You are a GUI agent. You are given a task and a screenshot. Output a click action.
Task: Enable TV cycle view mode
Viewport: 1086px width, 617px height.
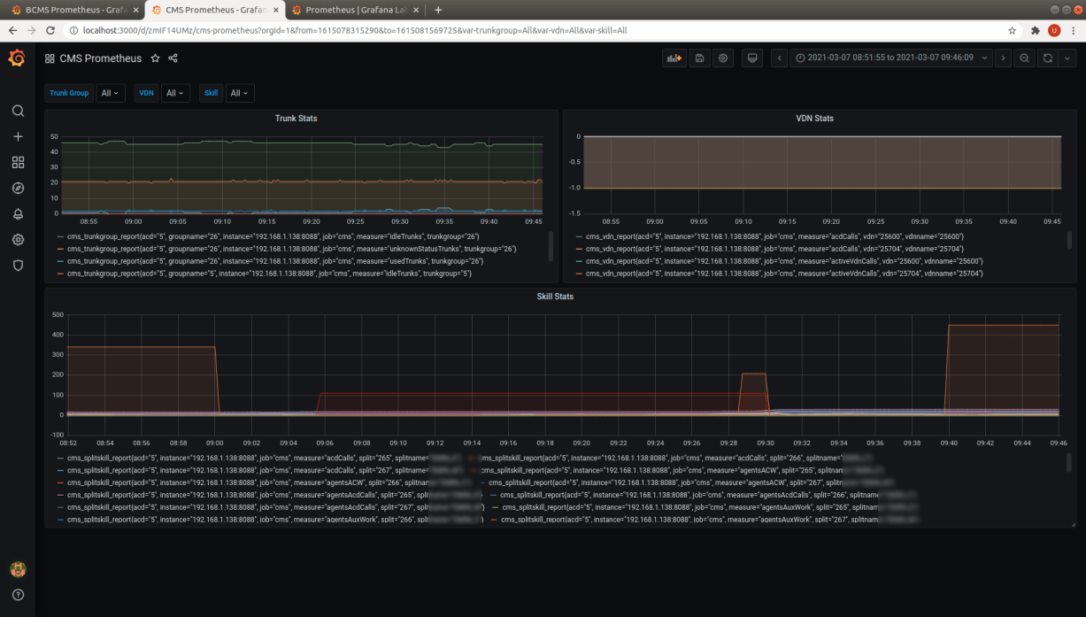tap(751, 58)
